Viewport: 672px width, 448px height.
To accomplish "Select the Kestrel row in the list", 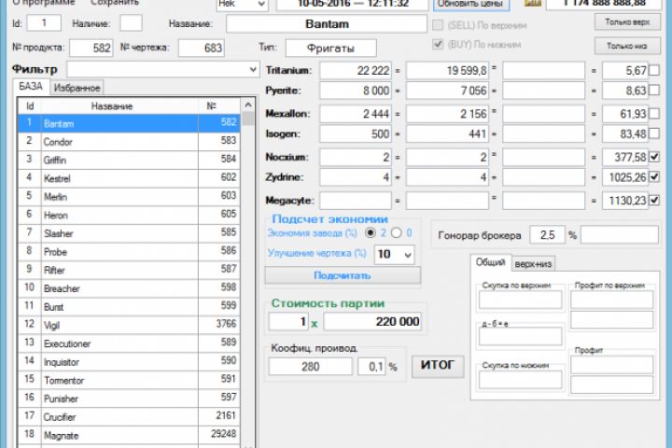I will [129, 178].
